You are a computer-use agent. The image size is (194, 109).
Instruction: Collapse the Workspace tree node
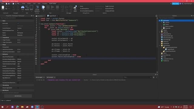pyautogui.click(x=160, y=21)
